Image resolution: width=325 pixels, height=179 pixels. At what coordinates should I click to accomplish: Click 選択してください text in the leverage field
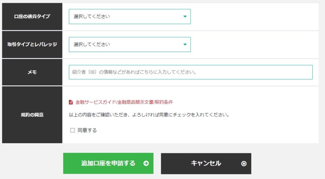coord(92,44)
